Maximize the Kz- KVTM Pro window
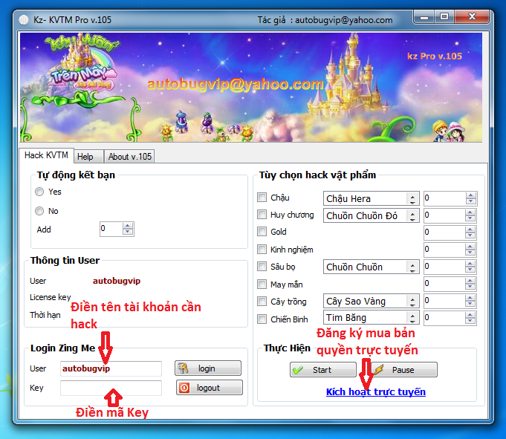The image size is (506, 439). 444,17
